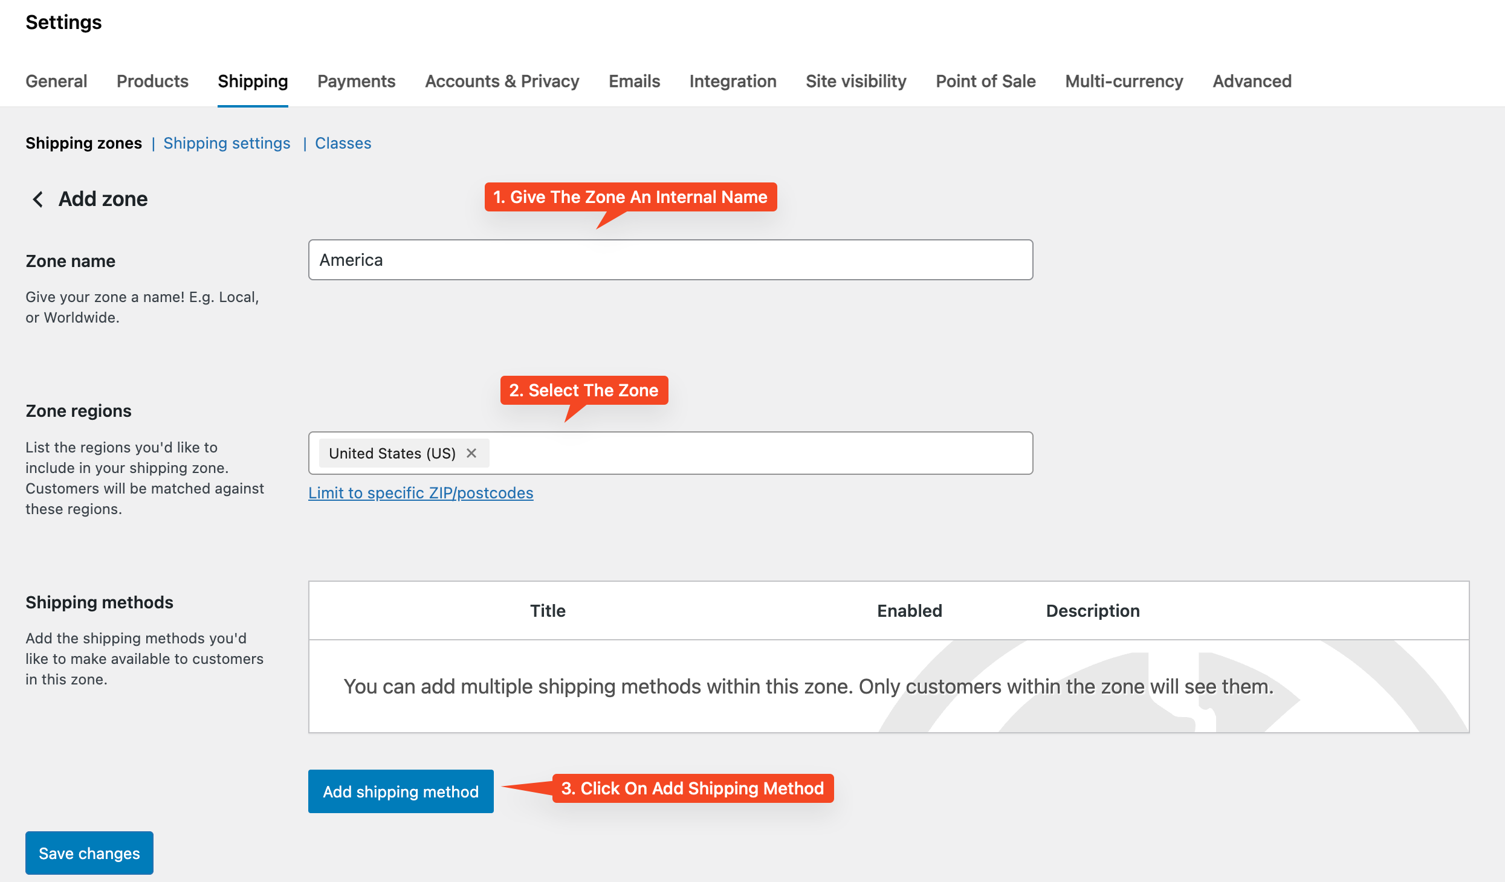Click the Limit to specific ZIP/postcodes link
Viewport: 1505px width, 882px height.
pyautogui.click(x=421, y=493)
